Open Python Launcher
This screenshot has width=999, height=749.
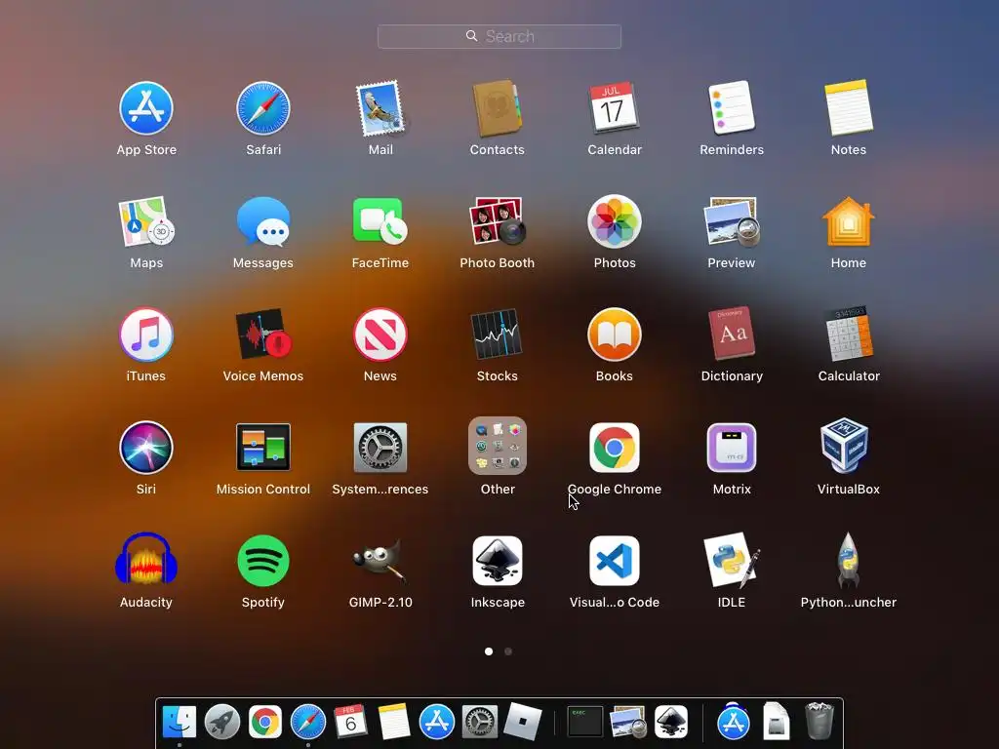849,560
